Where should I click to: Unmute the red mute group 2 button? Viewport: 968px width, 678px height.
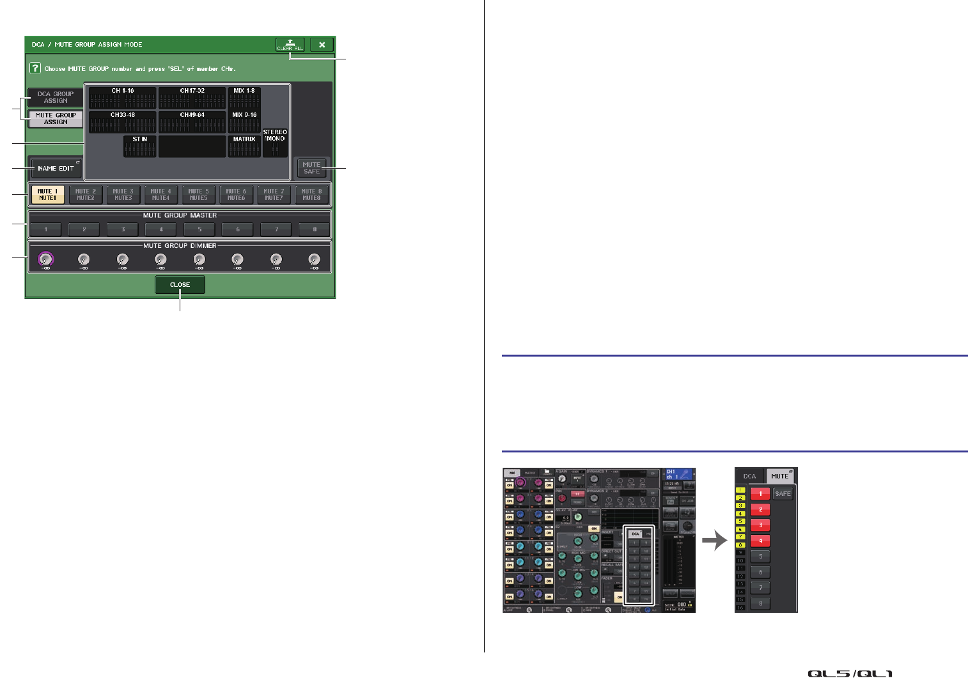761,509
